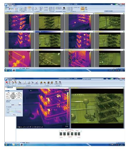Viewport: 130px width, 149px height.
Task: Open Windows Start from the lower taskbar
Action: tap(6, 145)
